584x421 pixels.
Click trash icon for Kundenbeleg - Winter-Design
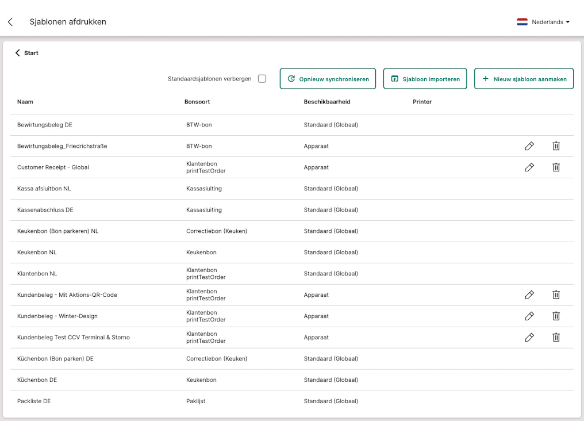tap(556, 316)
